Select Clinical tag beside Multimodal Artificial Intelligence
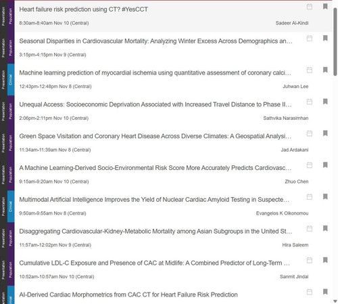Image resolution: width=338 pixels, height=304 pixels. (x=11, y=207)
